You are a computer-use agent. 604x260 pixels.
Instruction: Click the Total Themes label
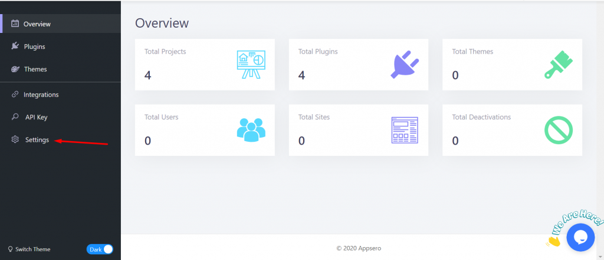click(x=472, y=51)
